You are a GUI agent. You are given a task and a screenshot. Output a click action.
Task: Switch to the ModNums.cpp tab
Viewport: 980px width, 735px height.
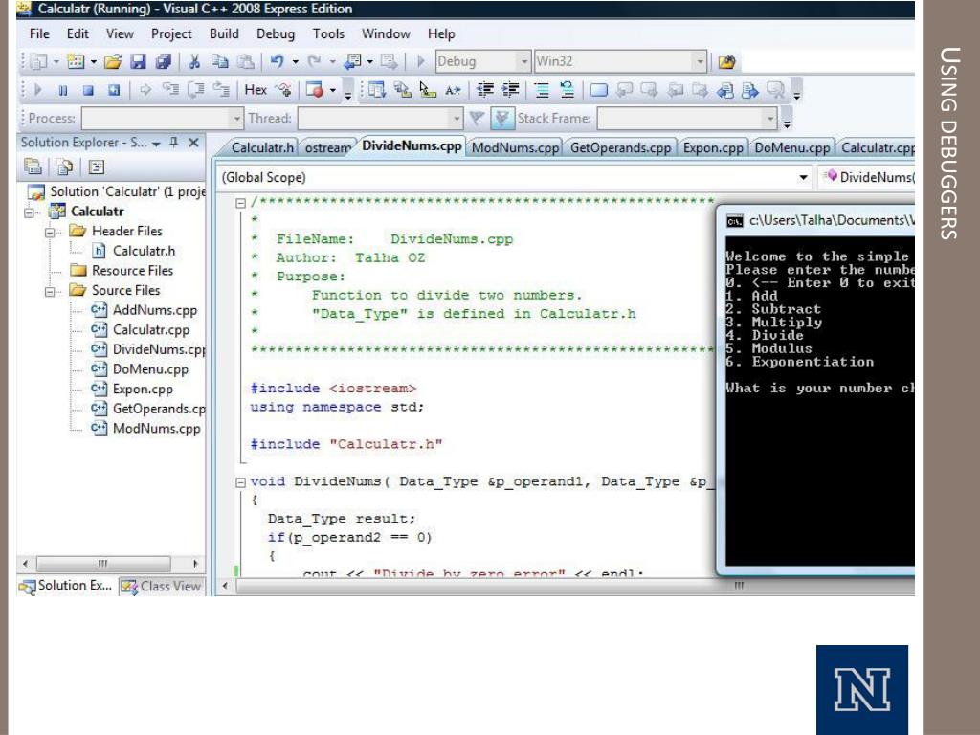515,147
